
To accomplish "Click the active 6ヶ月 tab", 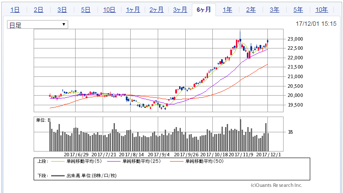I will [204, 10].
